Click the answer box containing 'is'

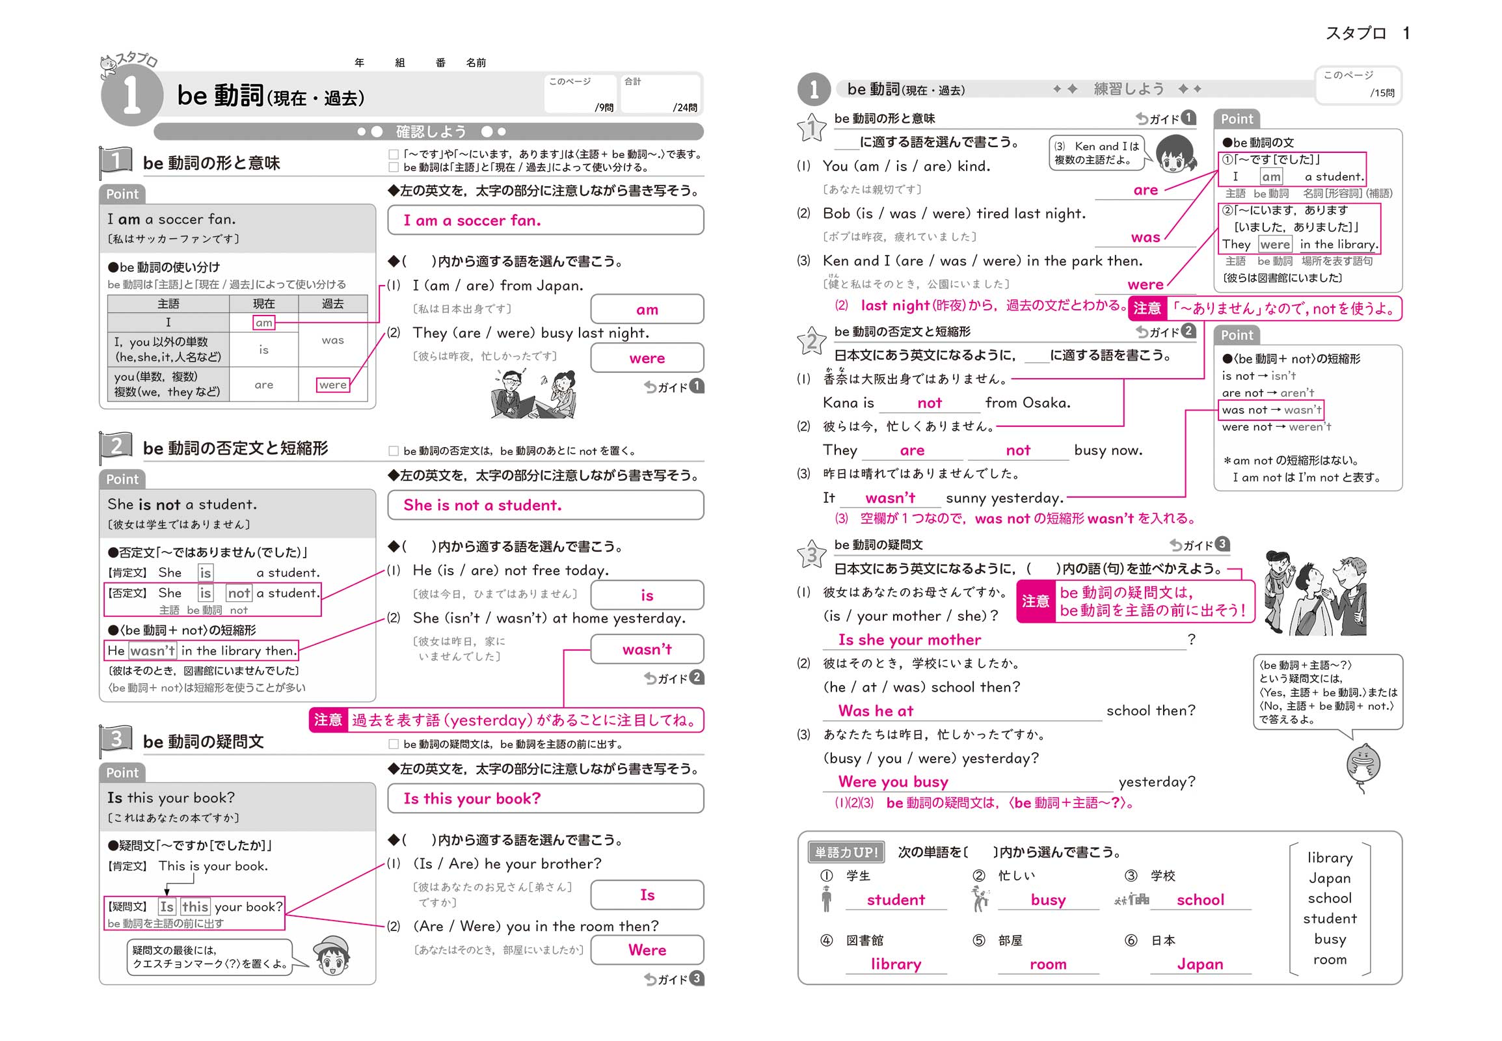(x=647, y=595)
